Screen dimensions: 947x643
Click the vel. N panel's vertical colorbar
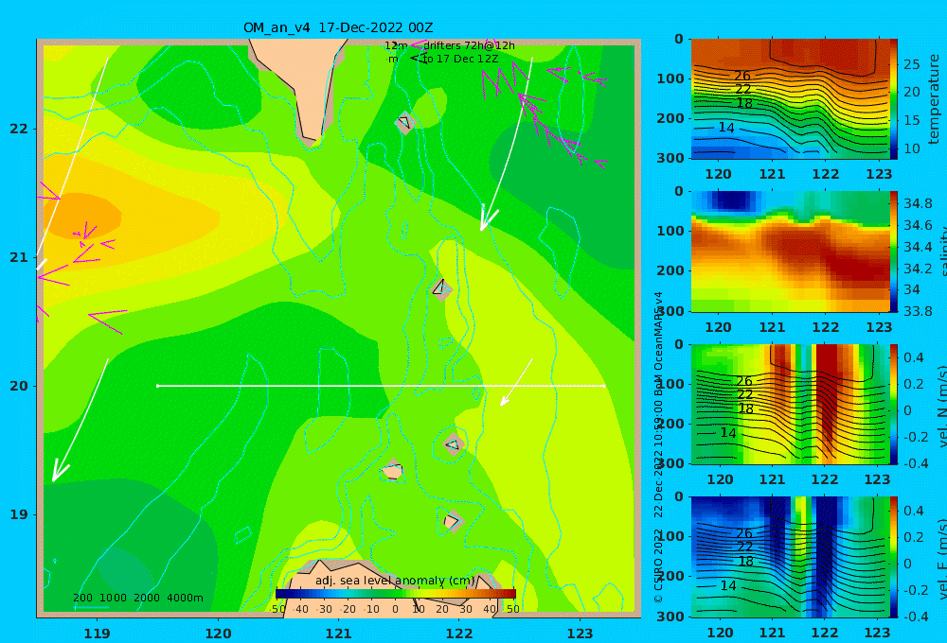tap(893, 404)
